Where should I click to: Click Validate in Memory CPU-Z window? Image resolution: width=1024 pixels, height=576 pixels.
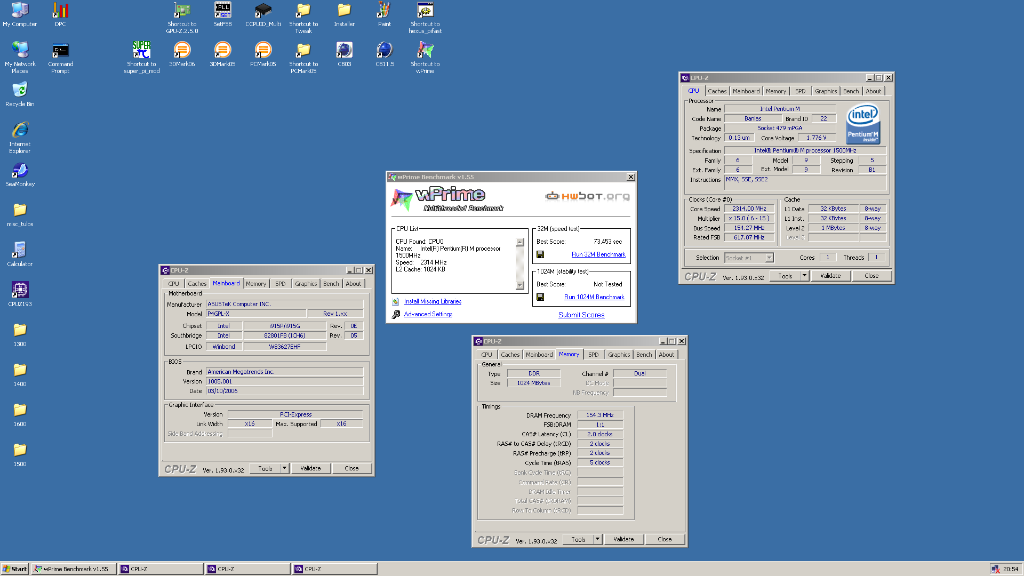(623, 539)
